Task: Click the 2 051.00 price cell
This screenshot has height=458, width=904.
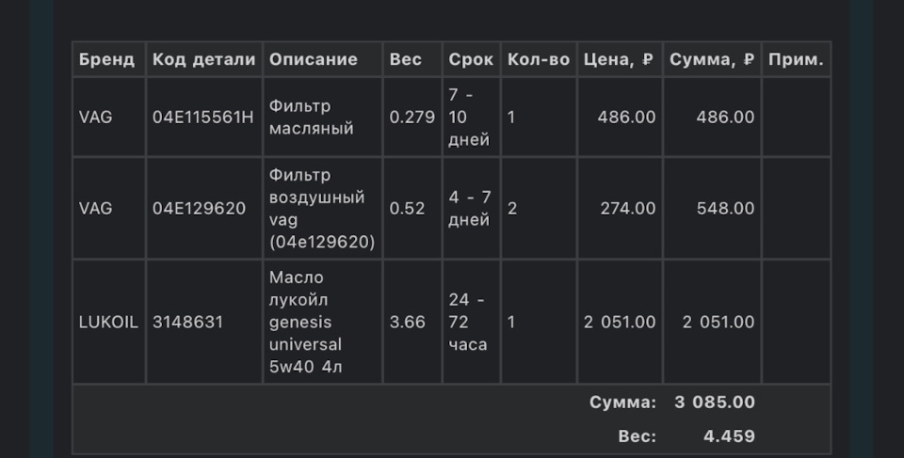Action: click(620, 322)
